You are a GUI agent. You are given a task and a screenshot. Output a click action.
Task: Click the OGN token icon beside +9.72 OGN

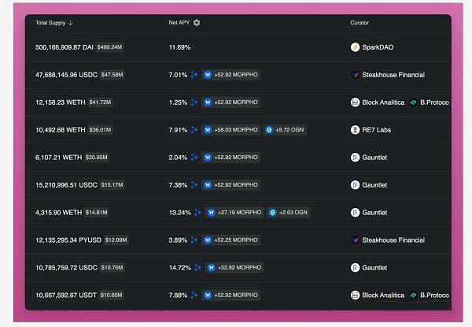[269, 130]
